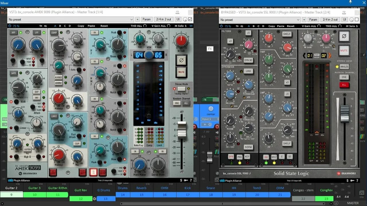Toggle the AMEK plugin bypass checkbox
Image resolution: width=367 pixels, height=206 pixels.
190,19
